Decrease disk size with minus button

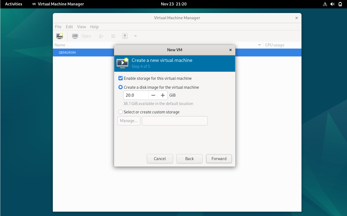tap(153, 95)
